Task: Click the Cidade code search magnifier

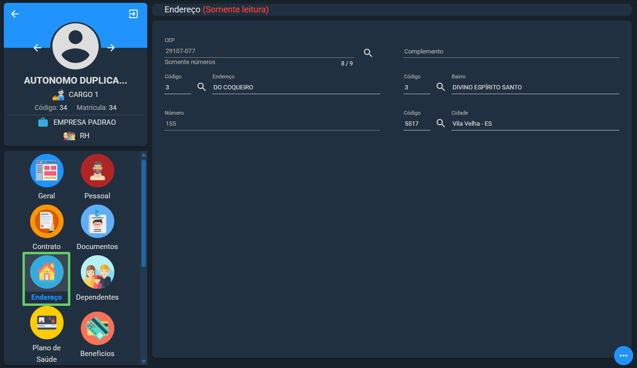Action: pyautogui.click(x=441, y=123)
